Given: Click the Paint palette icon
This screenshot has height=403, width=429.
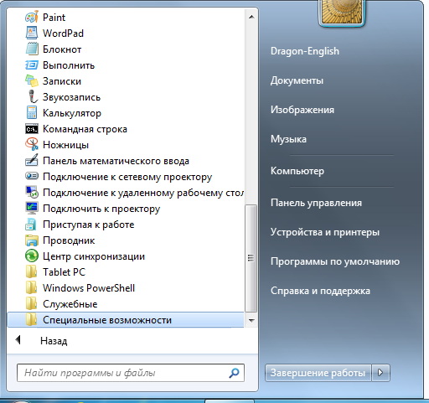Looking at the screenshot, I should (32, 17).
